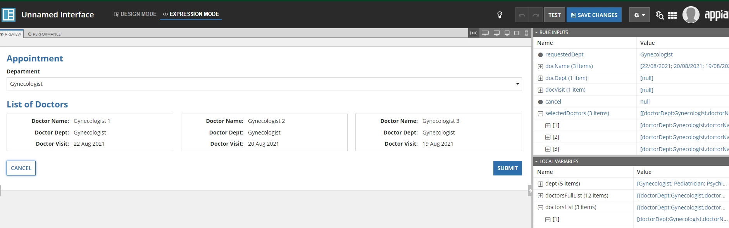Click the 22 Aug 2021 visit date

pyautogui.click(x=89, y=144)
